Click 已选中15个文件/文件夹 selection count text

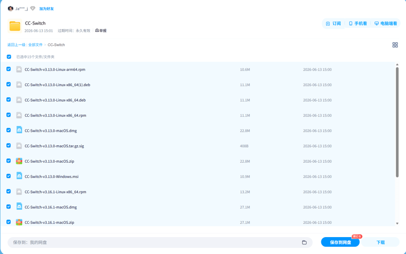click(x=36, y=57)
